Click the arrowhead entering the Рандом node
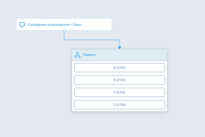The height and width of the screenshot is (137, 205). (x=120, y=47)
